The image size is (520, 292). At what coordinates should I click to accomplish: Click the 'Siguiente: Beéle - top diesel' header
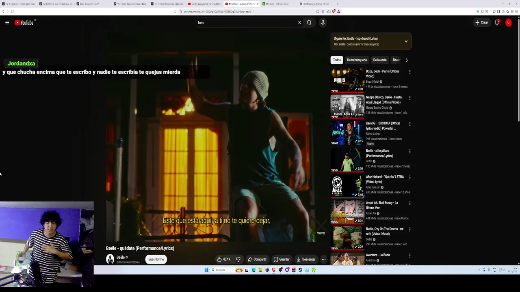[355, 39]
